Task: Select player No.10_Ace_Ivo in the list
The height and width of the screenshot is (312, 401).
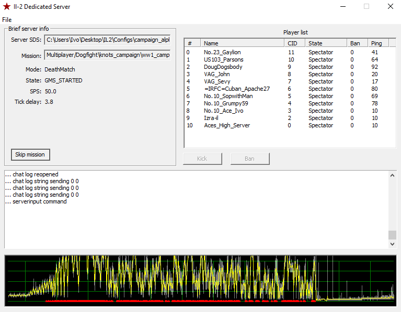Action: point(223,111)
